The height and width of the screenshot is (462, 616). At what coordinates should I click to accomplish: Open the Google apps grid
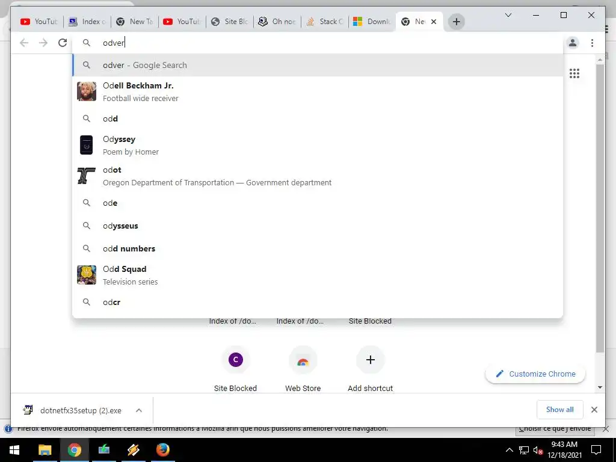pos(574,73)
